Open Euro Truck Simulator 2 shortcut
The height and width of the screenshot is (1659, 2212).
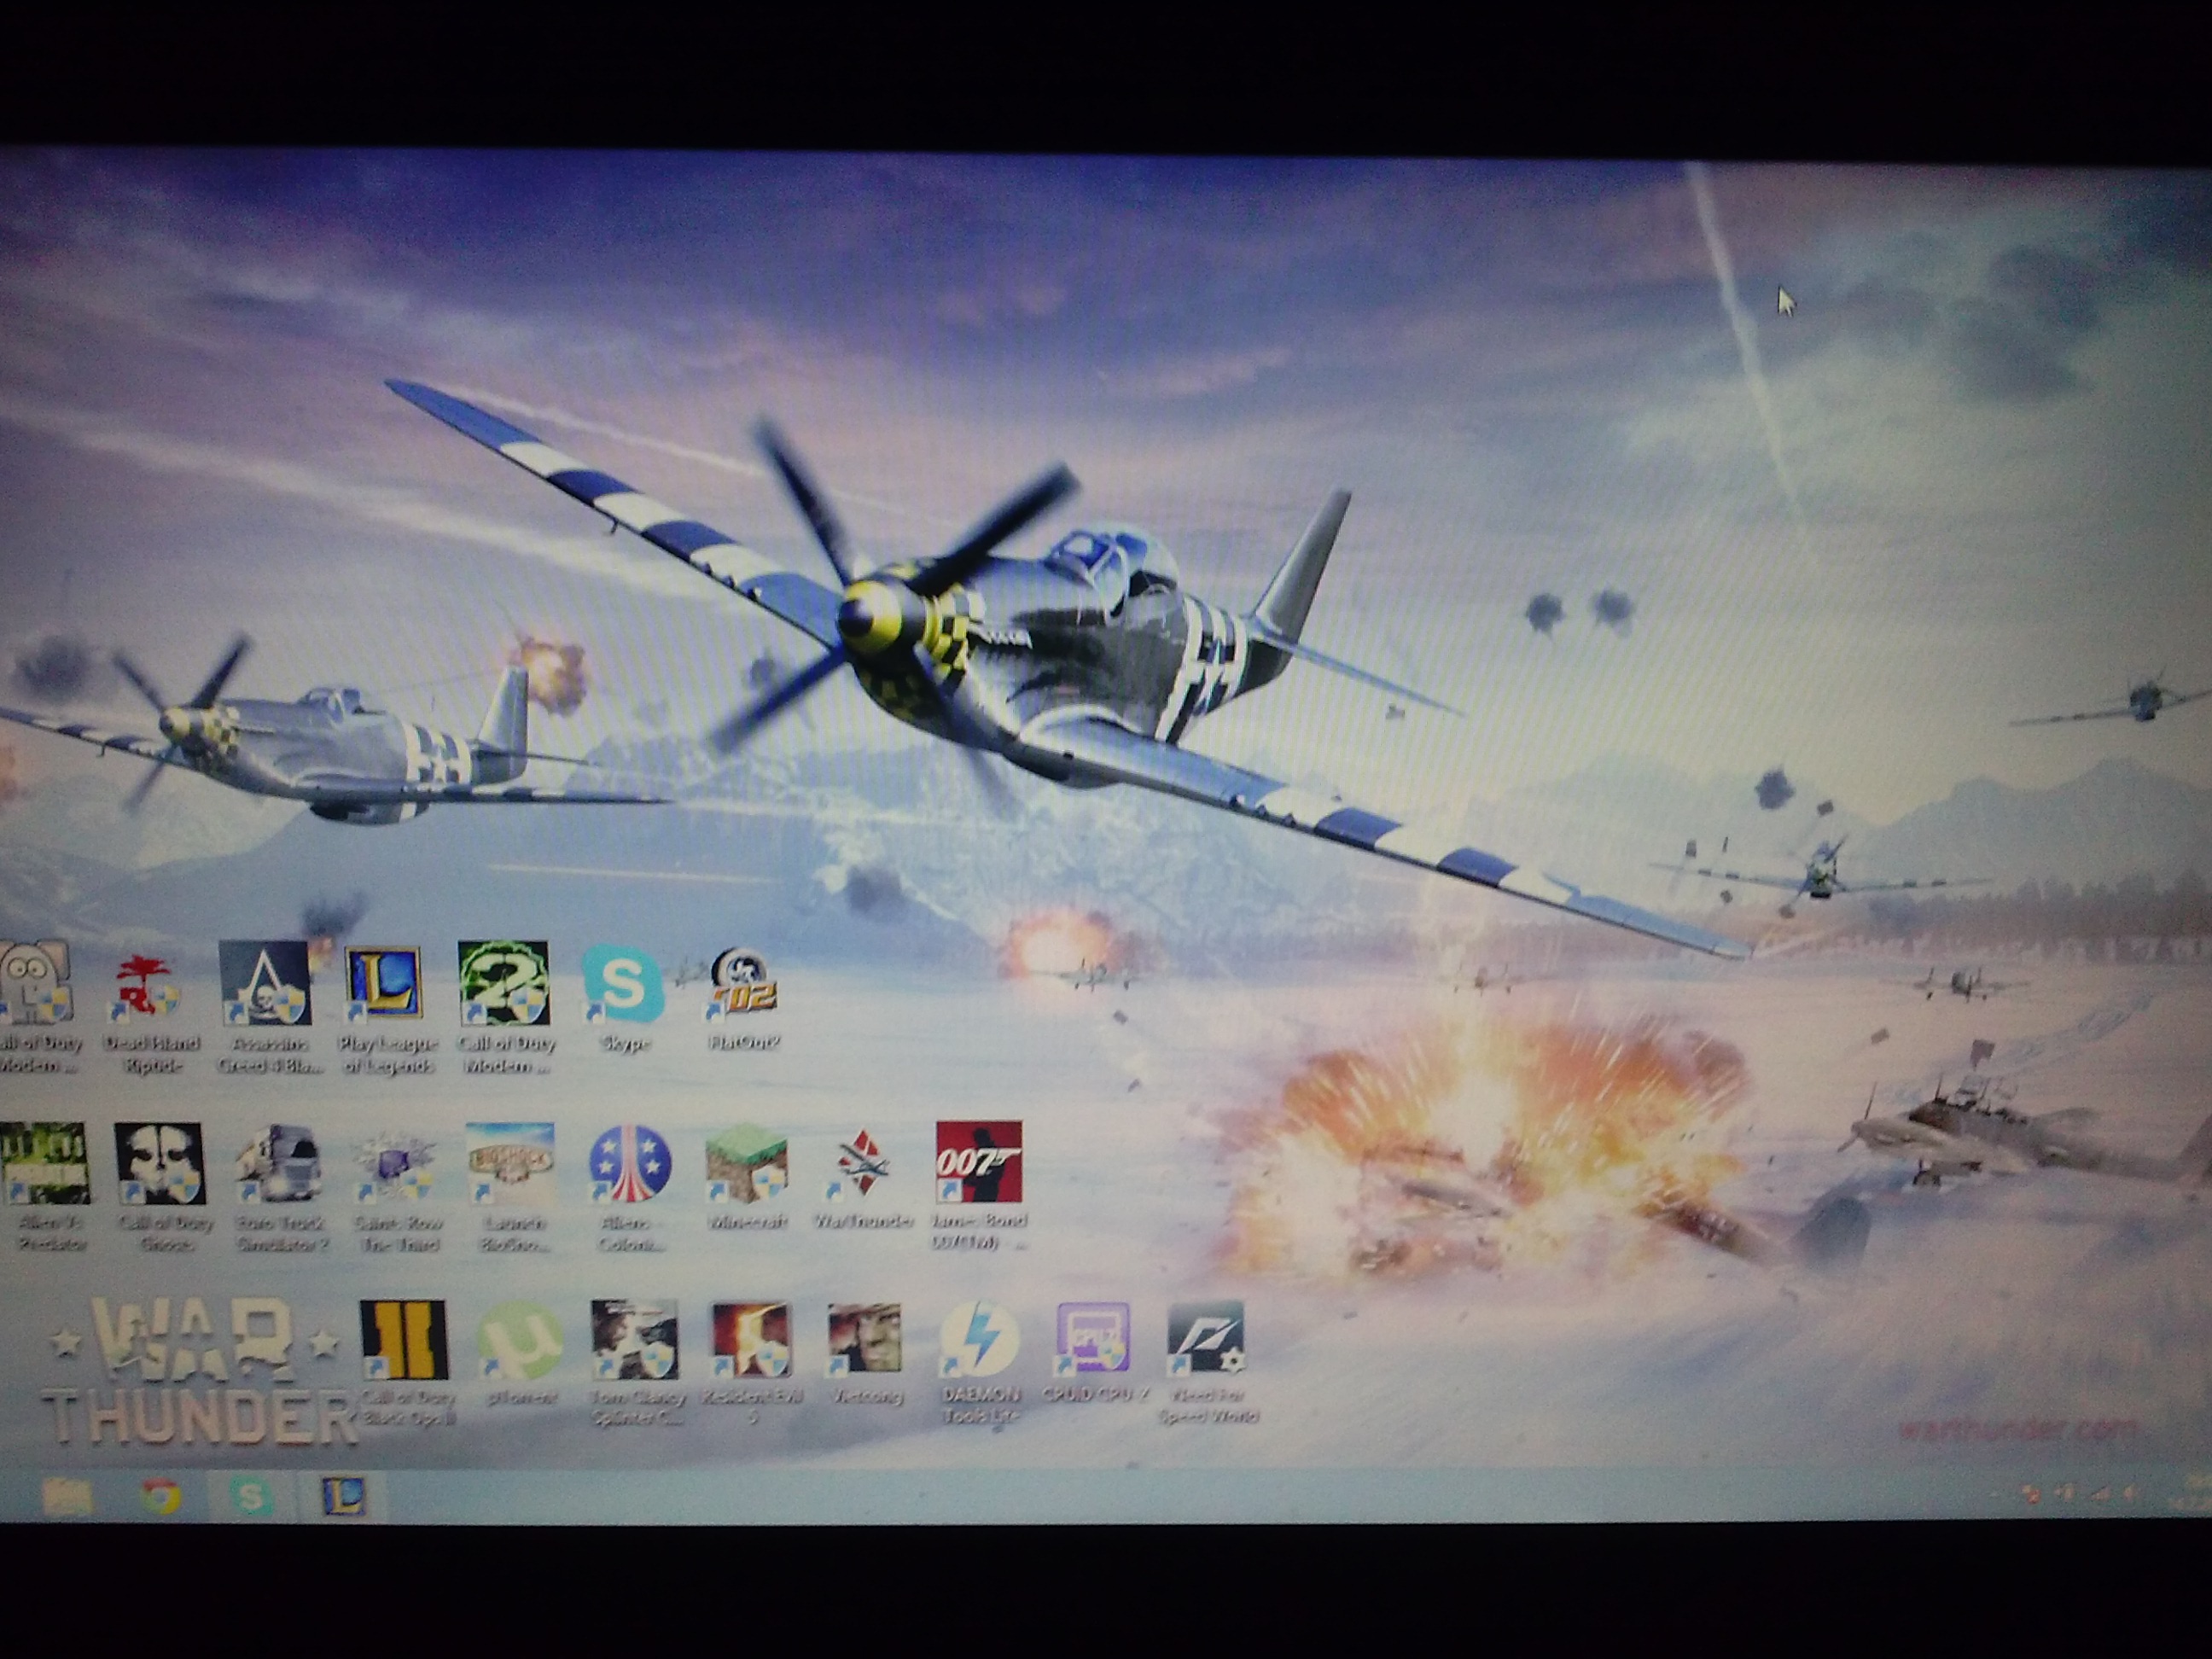coord(279,1163)
